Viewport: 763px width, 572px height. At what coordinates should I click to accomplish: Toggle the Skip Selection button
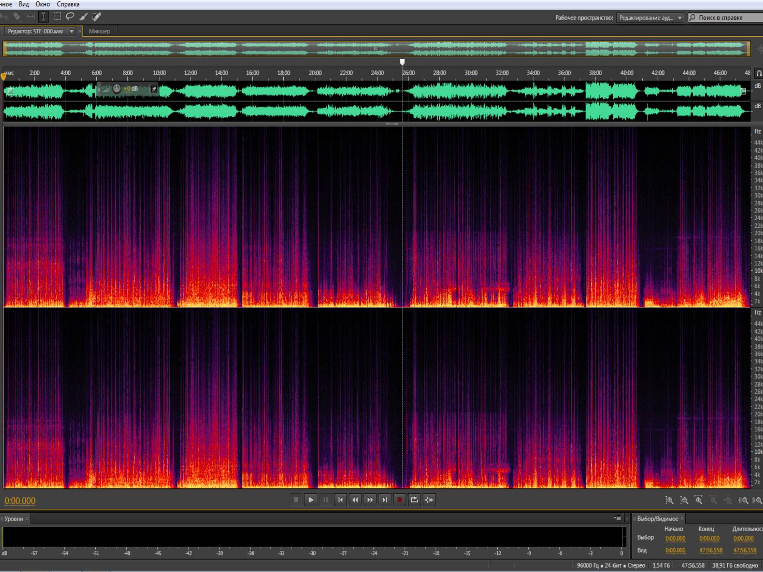(429, 500)
